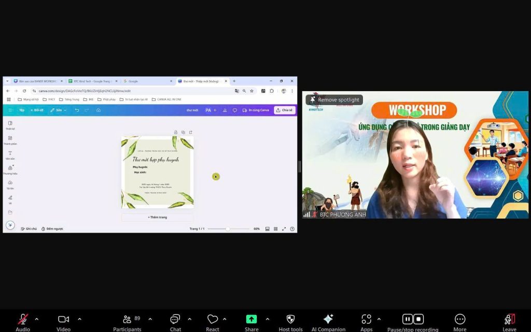531x332 pixels.
Task: Open the More options menu
Action: click(x=459, y=320)
